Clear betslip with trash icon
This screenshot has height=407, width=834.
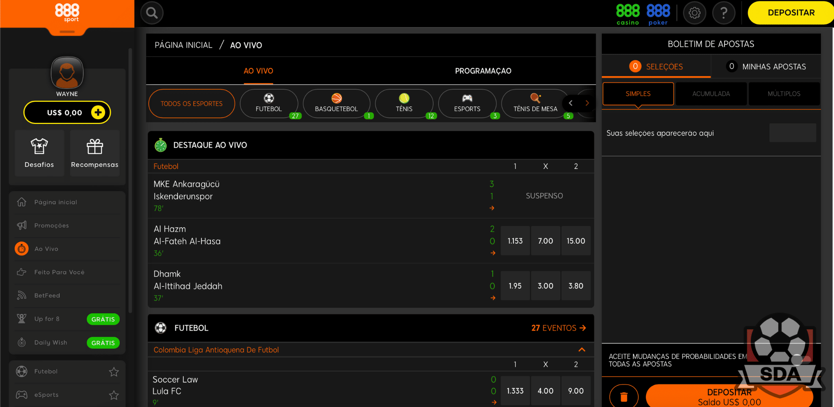tap(623, 396)
